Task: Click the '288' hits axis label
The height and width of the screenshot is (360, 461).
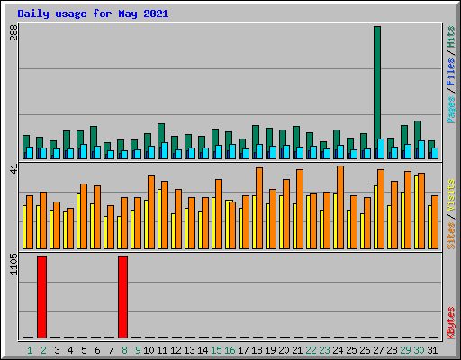Action: click(14, 32)
